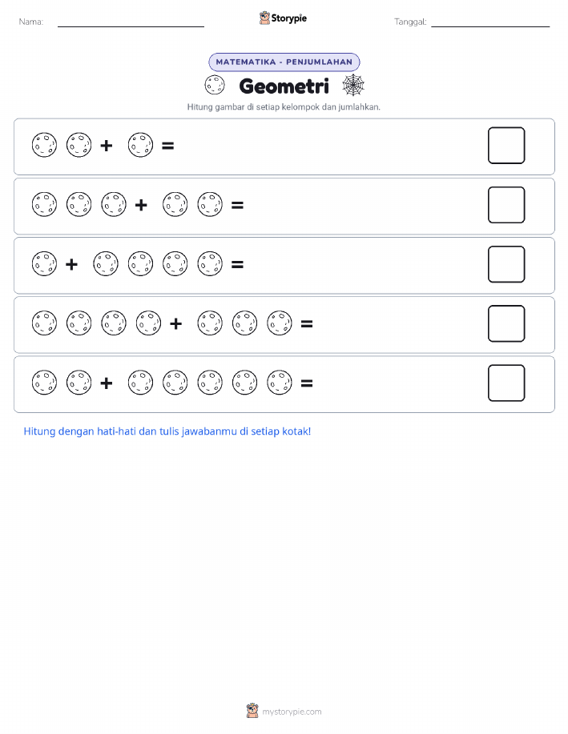The image size is (568, 734).
Task: Click the equals sign in the second row
Action: tap(238, 205)
